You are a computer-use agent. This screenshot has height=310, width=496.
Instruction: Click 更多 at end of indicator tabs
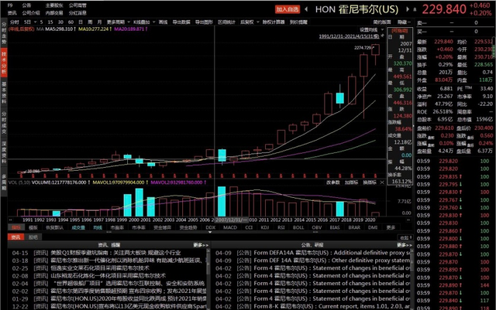[391, 227]
